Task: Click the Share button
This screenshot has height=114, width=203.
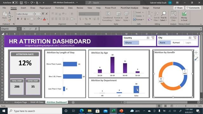Action: click(x=179, y=8)
